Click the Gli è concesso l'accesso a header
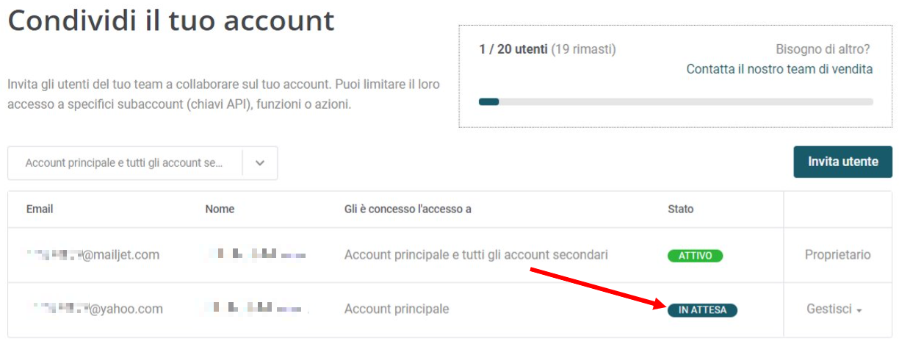The height and width of the screenshot is (344, 899). [408, 209]
